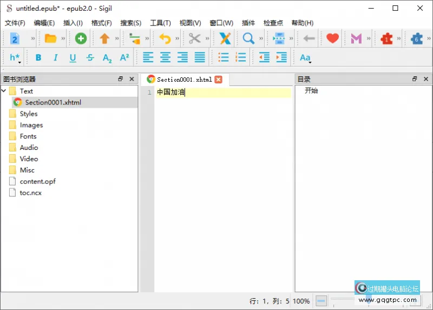The width and height of the screenshot is (433, 310).
Task: Click the Split at Cursor icon
Action: 279,38
